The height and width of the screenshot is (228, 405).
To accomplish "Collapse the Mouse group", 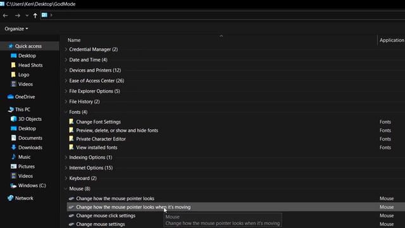I will [x=66, y=189].
